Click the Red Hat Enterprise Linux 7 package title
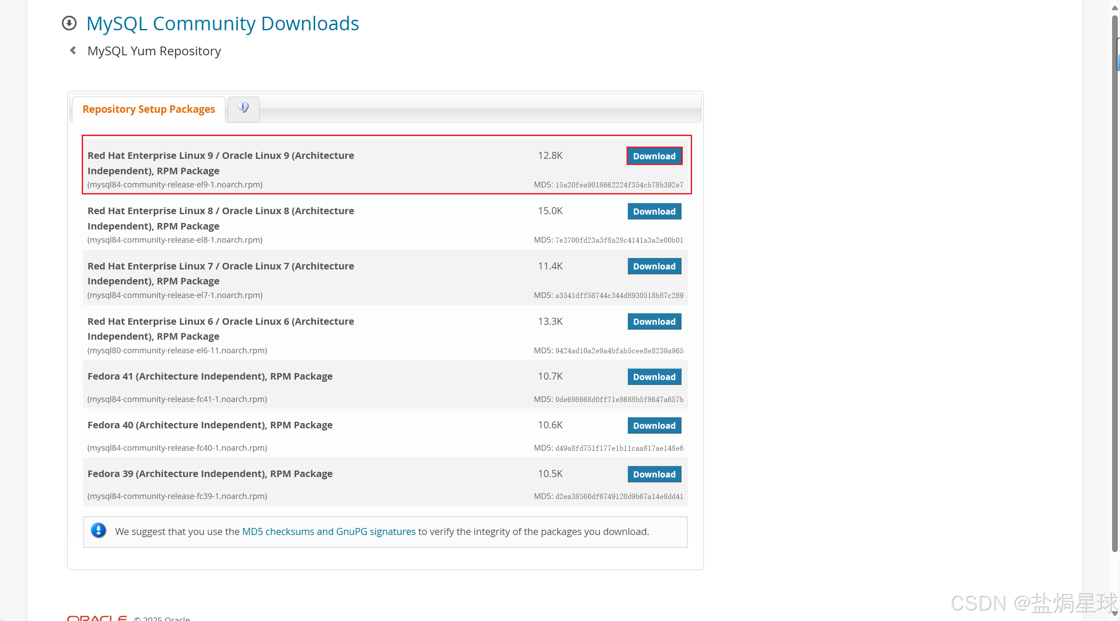The image size is (1120, 621). (221, 273)
